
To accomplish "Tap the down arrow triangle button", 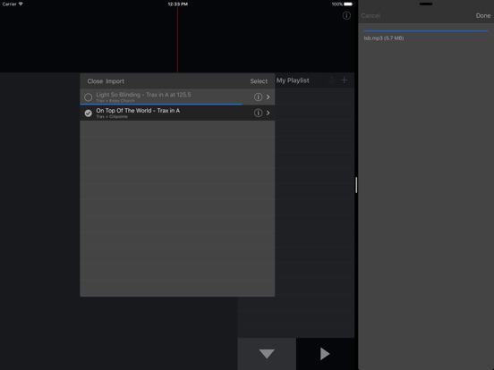I will click(x=267, y=354).
